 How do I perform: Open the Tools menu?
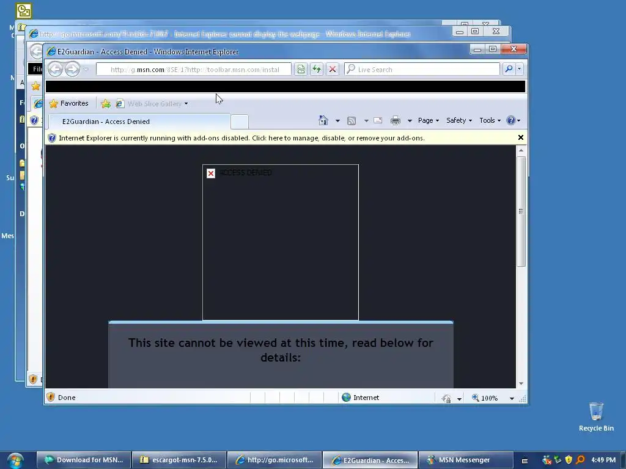coord(490,120)
